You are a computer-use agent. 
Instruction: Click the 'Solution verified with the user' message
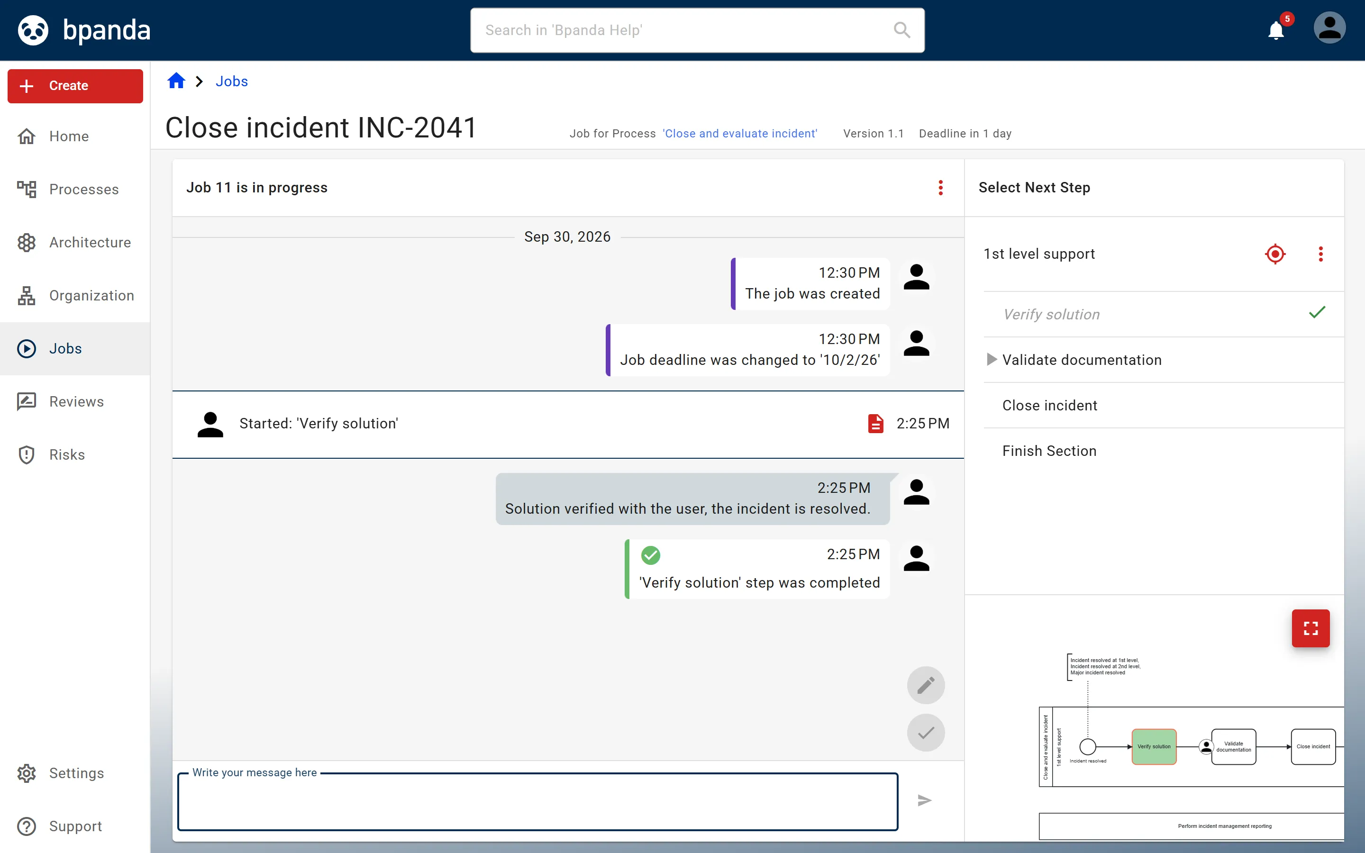point(692,499)
